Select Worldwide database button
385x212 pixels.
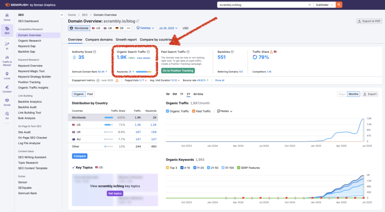click(79, 28)
